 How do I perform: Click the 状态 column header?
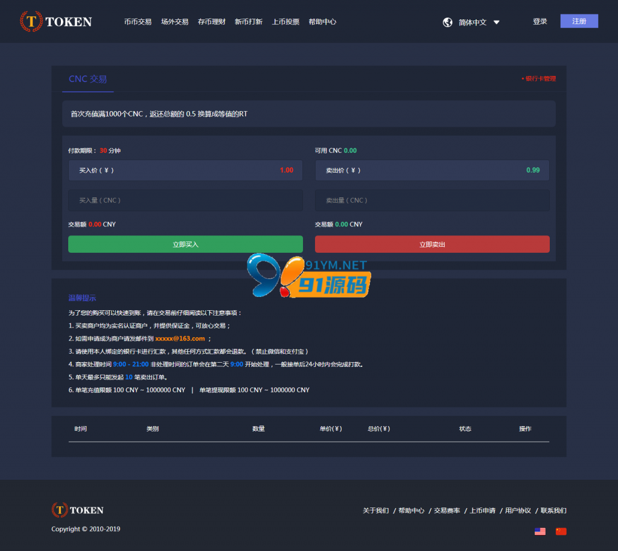(x=465, y=428)
